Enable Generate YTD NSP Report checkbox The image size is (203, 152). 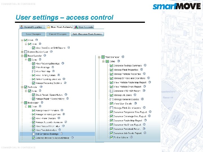coord(111,91)
